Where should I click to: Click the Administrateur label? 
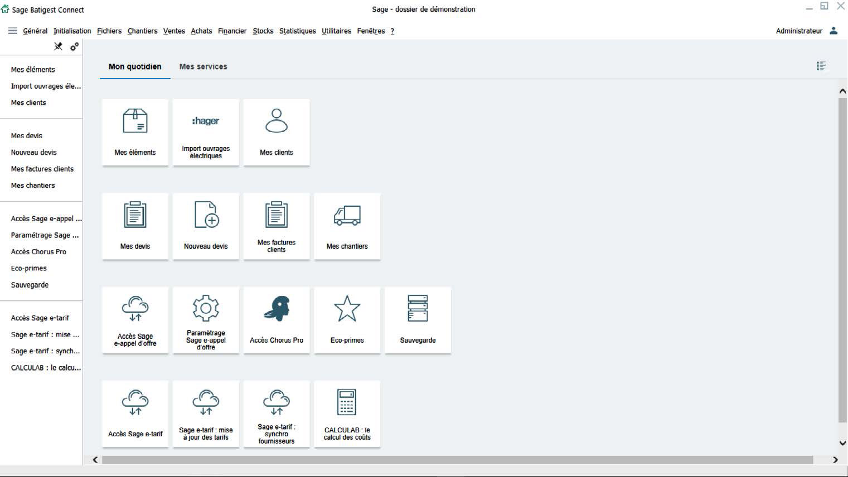tap(799, 31)
